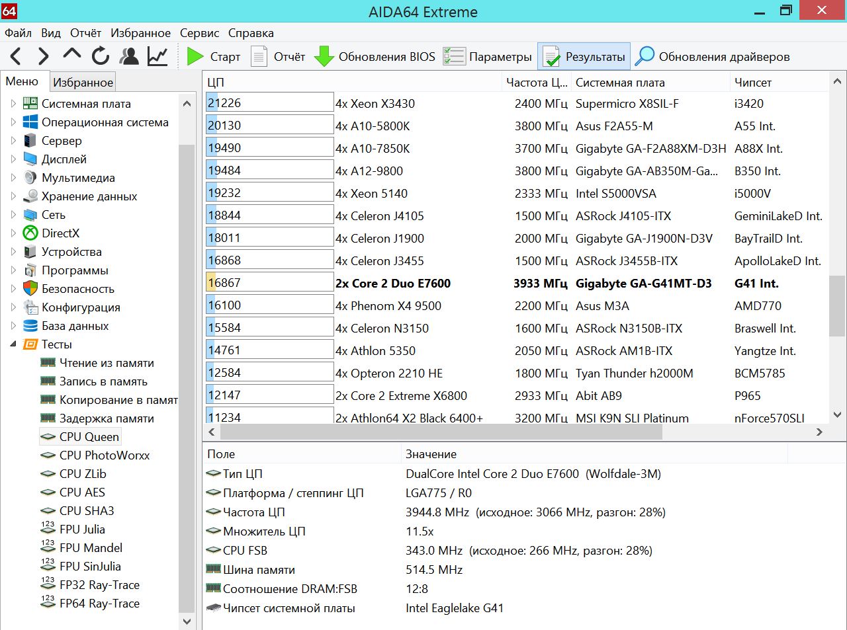Open the Справка menu
Screen dimensions: 847x630
click(251, 33)
